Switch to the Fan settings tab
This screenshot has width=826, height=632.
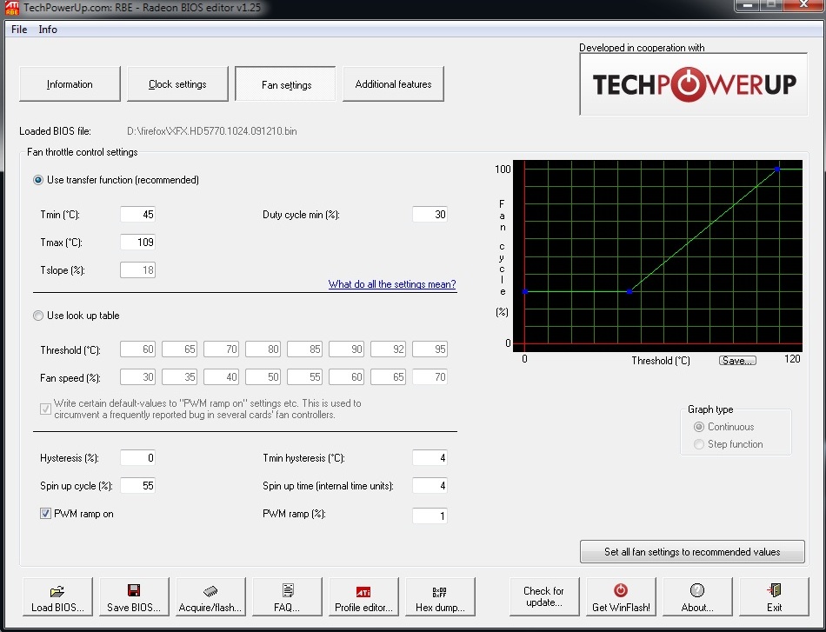pos(285,83)
